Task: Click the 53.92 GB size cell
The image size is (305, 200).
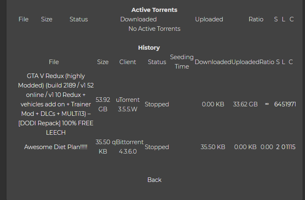Action: click(x=103, y=104)
